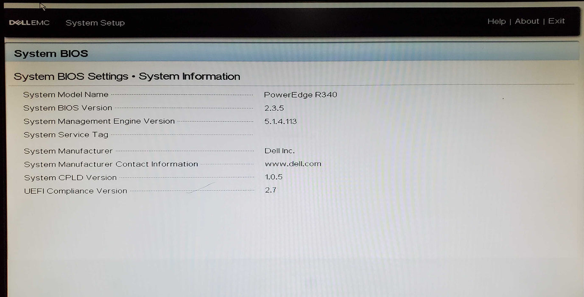The width and height of the screenshot is (584, 297).
Task: Select the UEFI Compliance Version label
Action: 75,191
